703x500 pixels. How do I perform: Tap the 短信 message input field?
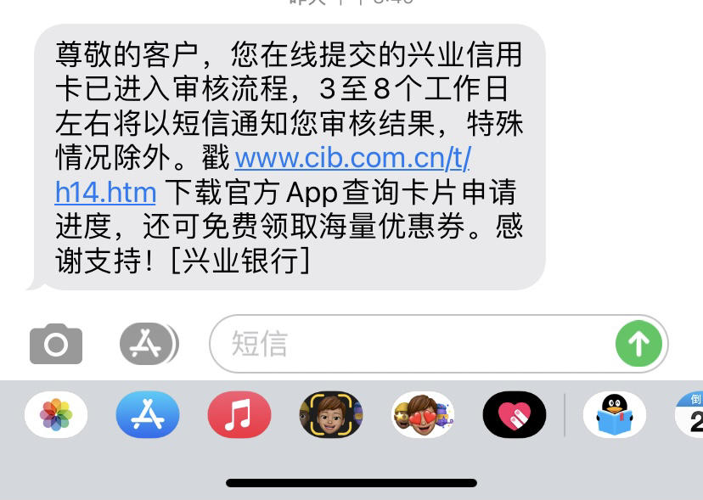tap(412, 344)
